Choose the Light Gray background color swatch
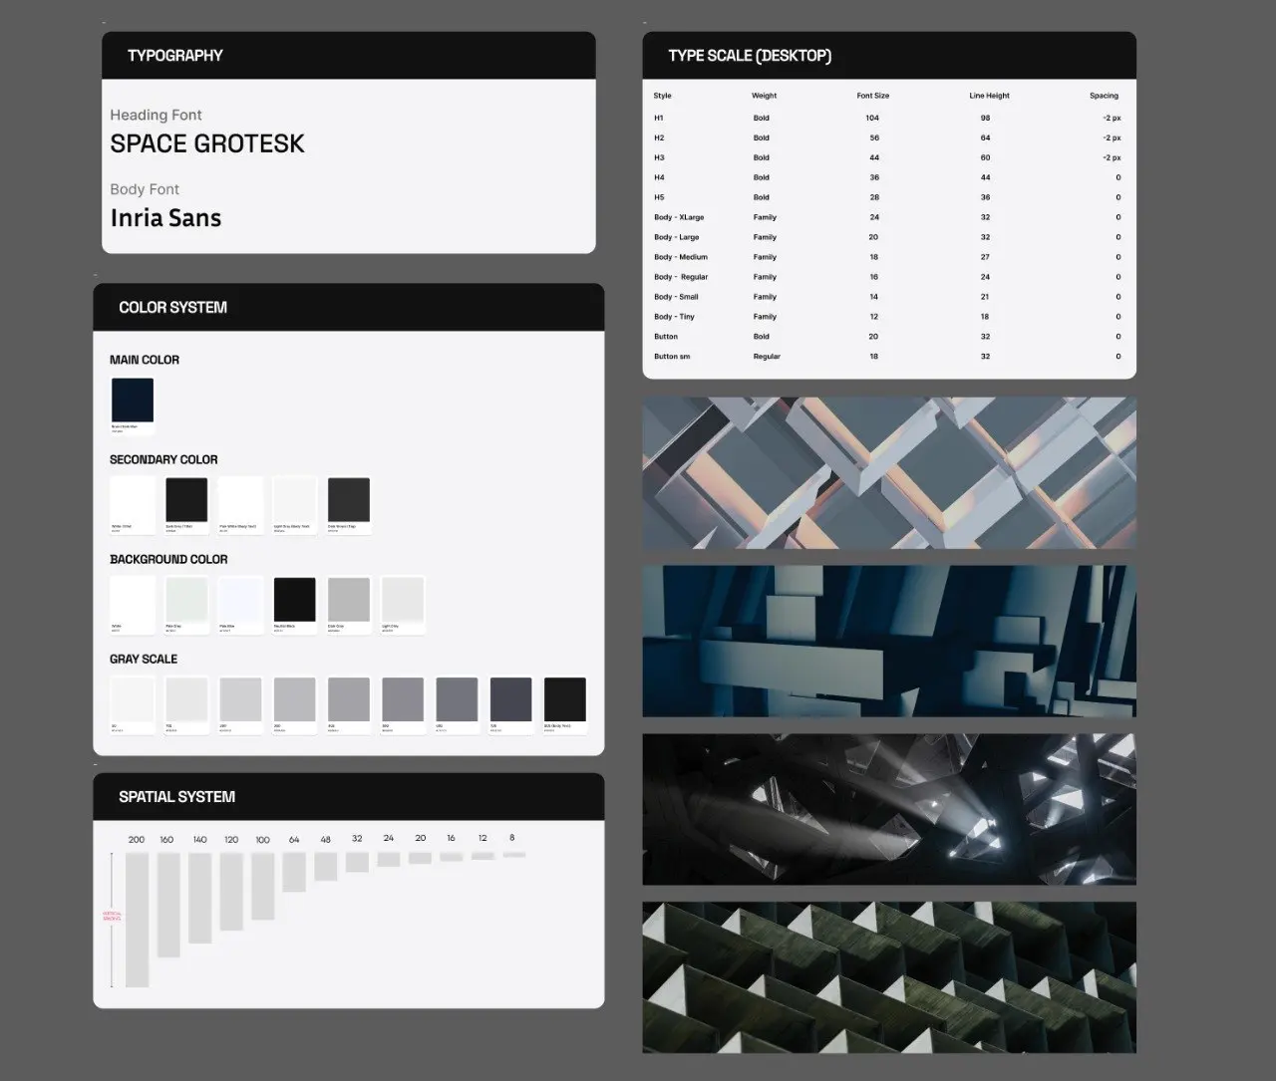 [x=403, y=599]
